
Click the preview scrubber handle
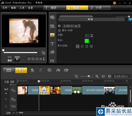pyautogui.click(x=3, y=51)
